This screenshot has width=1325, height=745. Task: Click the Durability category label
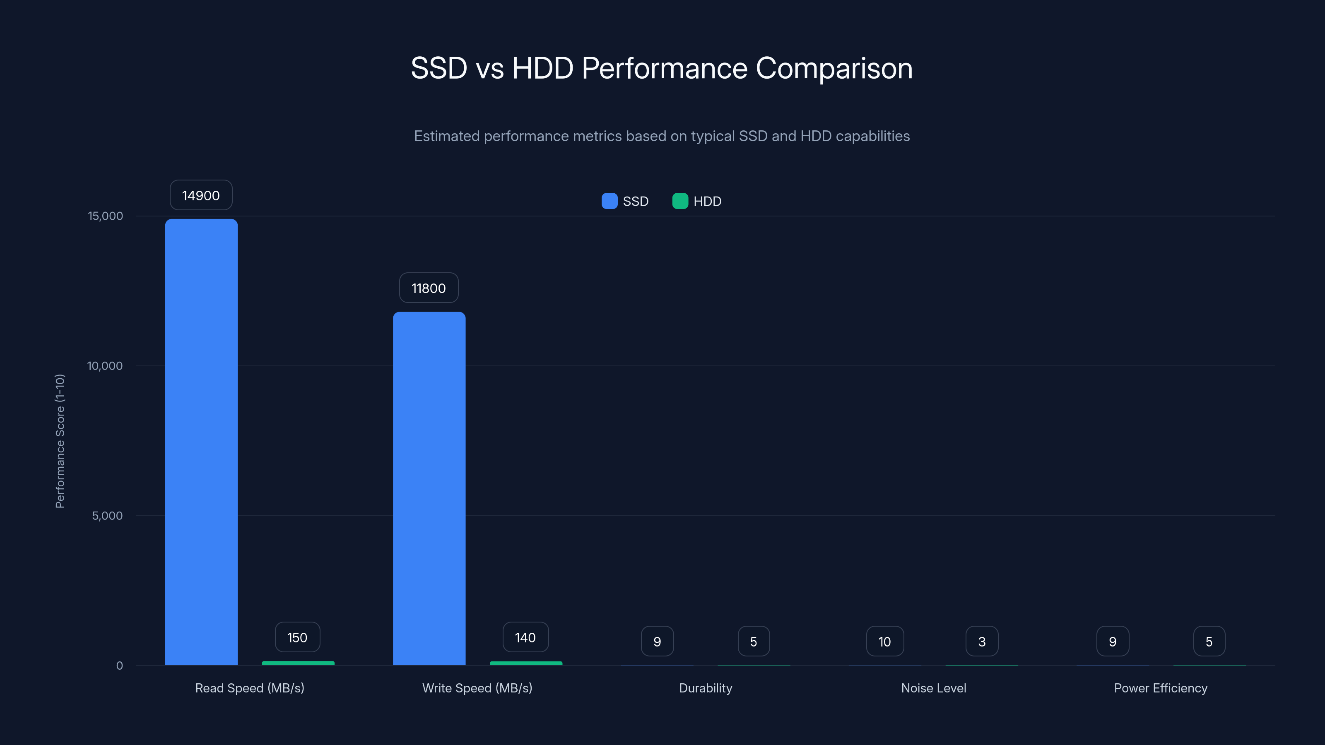point(706,688)
